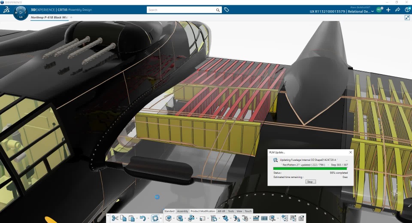The image size is (412, 223).
Task: Click the cube with magnifier icon
Action: 273,218
